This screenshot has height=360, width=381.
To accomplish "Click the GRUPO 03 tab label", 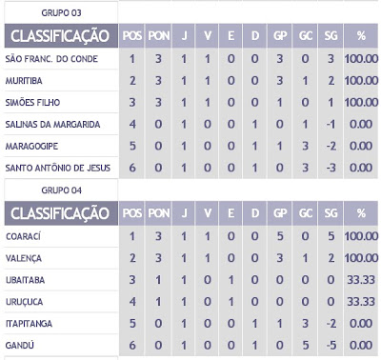I will [61, 13].
